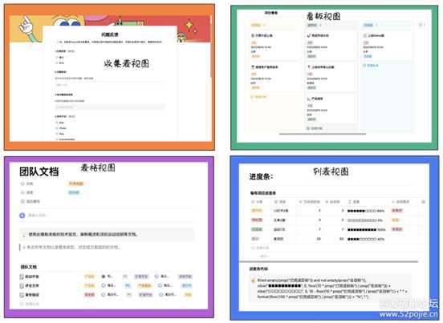The height and width of the screenshot is (323, 443).
Task: Open the red pin card in middle board column
Action: 331,77
